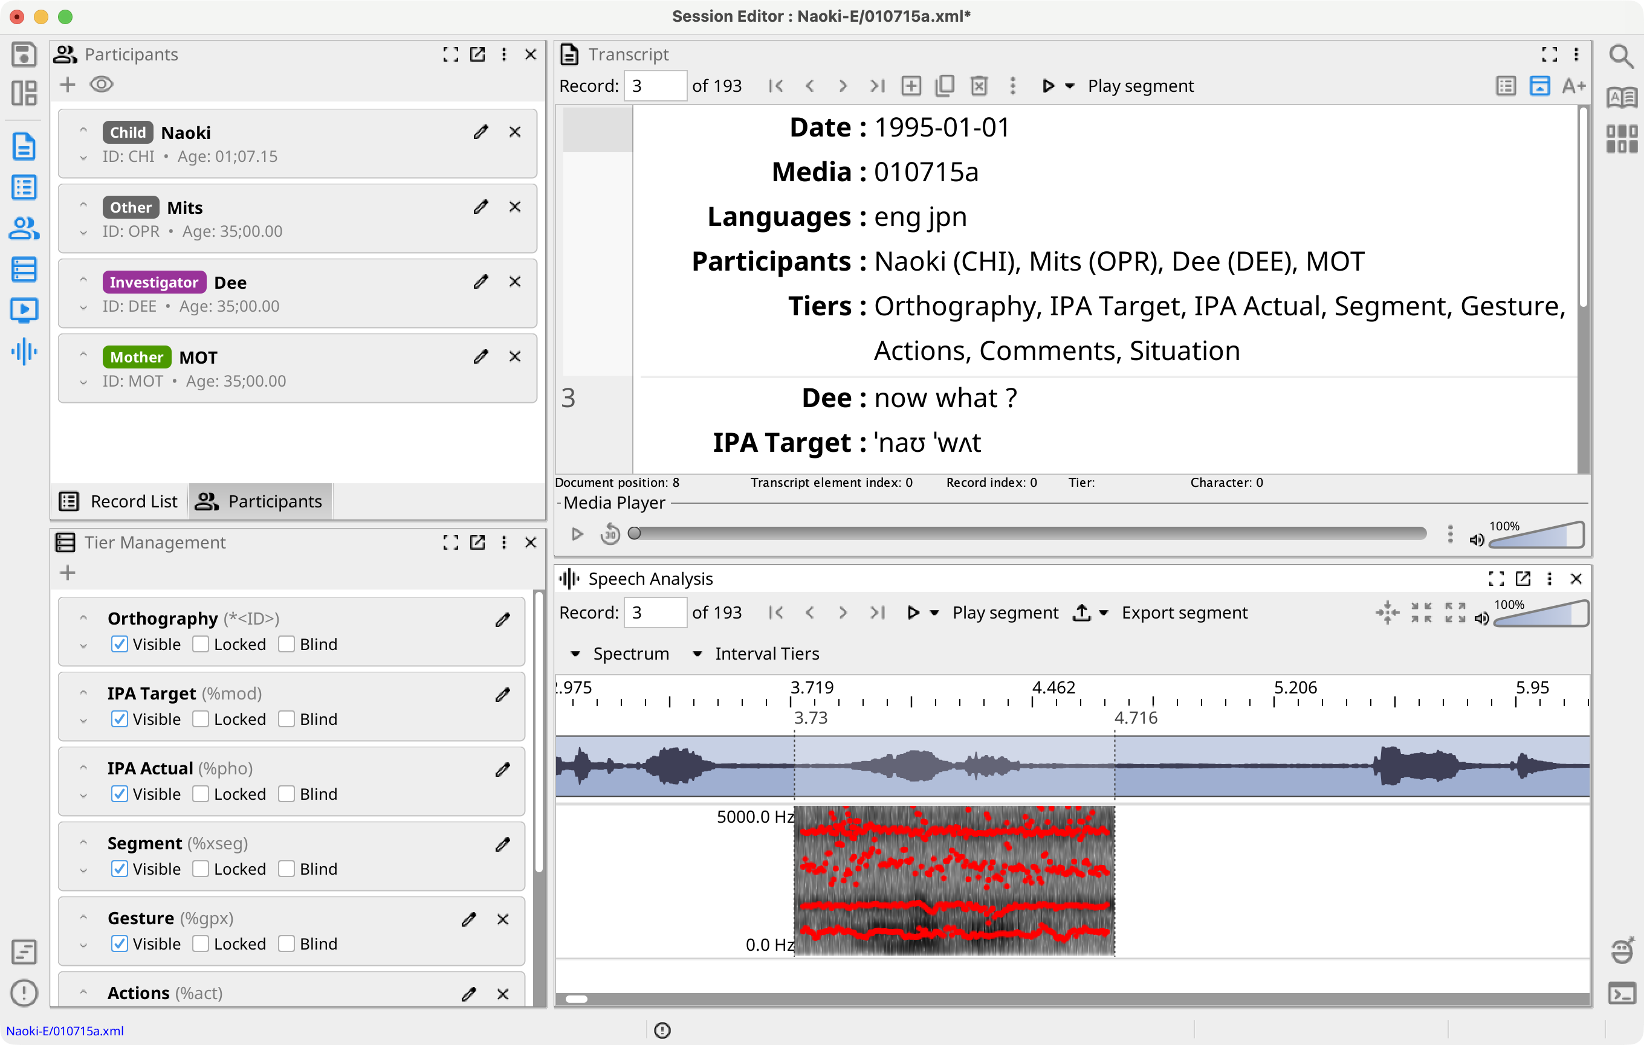This screenshot has width=1644, height=1045.
Task: Check Blind for IPA Target tier
Action: coord(286,719)
